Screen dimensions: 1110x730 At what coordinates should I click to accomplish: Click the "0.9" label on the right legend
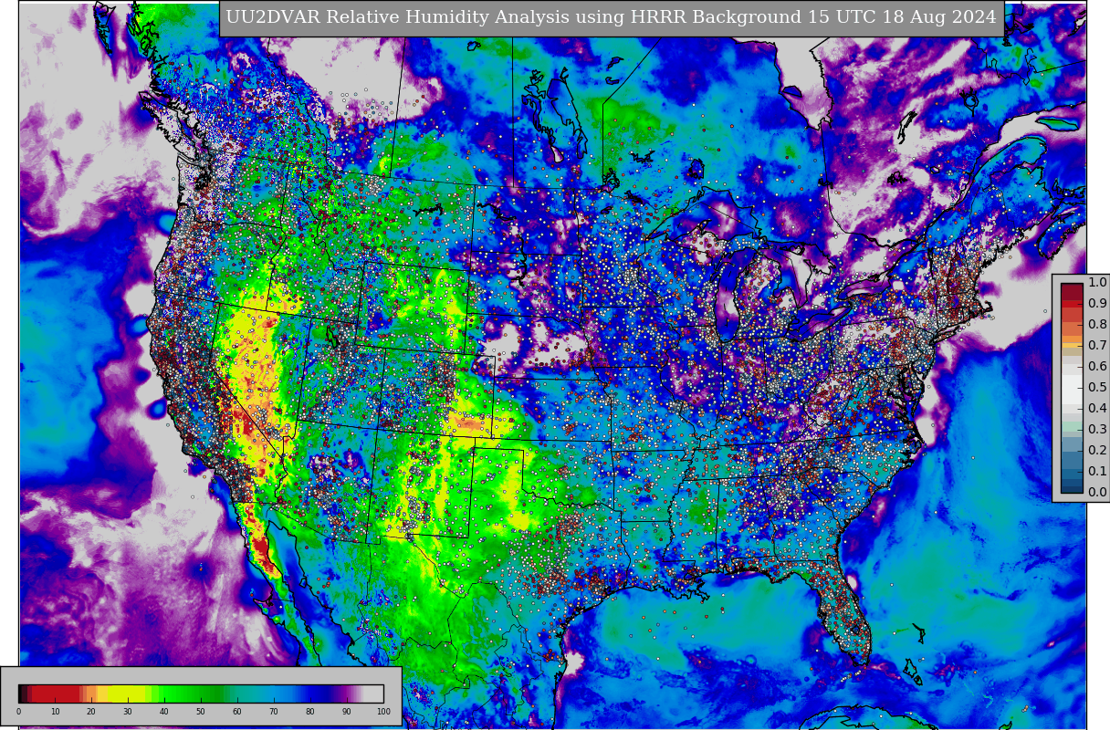pos(1097,304)
